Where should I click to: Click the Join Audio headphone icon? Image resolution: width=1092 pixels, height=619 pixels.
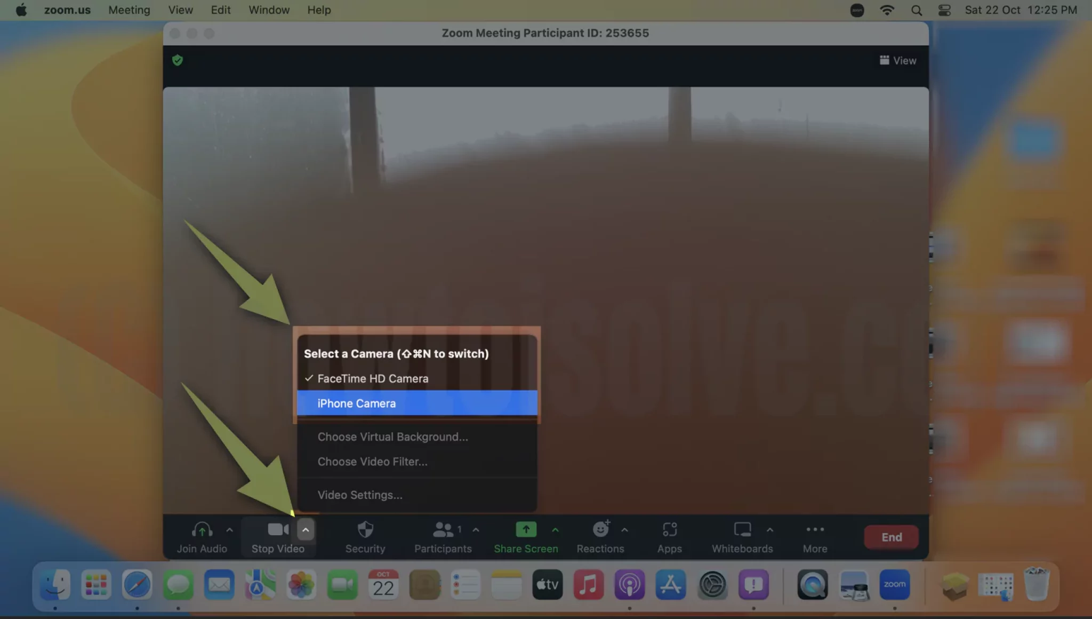(202, 530)
